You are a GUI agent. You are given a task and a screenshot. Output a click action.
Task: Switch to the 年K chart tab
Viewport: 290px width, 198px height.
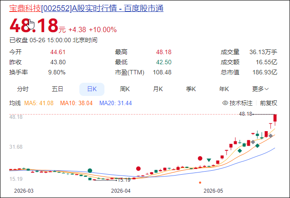coord(224,89)
